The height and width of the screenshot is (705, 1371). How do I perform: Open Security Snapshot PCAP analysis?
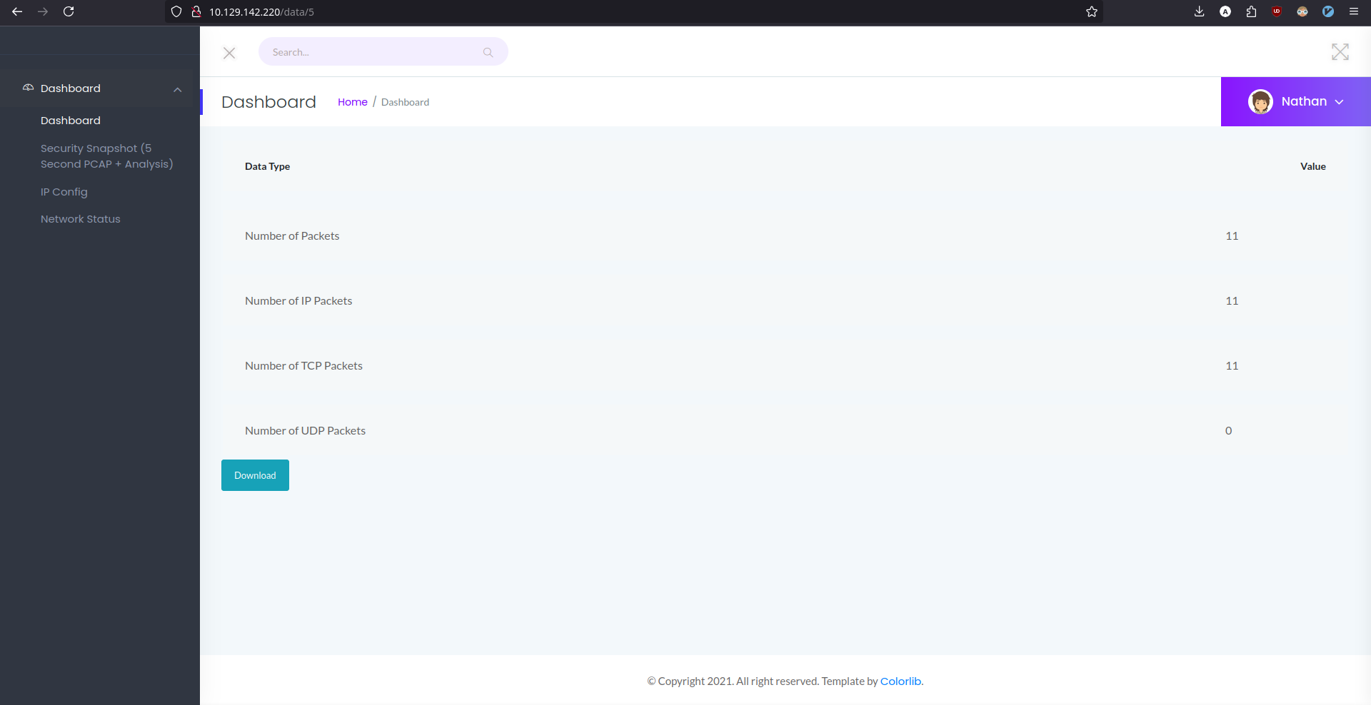click(107, 156)
